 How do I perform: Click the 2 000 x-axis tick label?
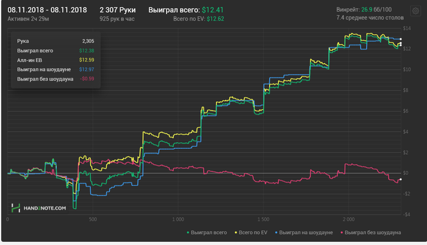pyautogui.click(x=348, y=219)
